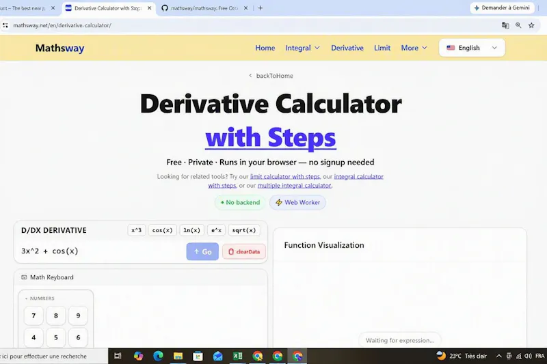547x364 pixels.
Task: Open the English language selector
Action: tap(472, 48)
